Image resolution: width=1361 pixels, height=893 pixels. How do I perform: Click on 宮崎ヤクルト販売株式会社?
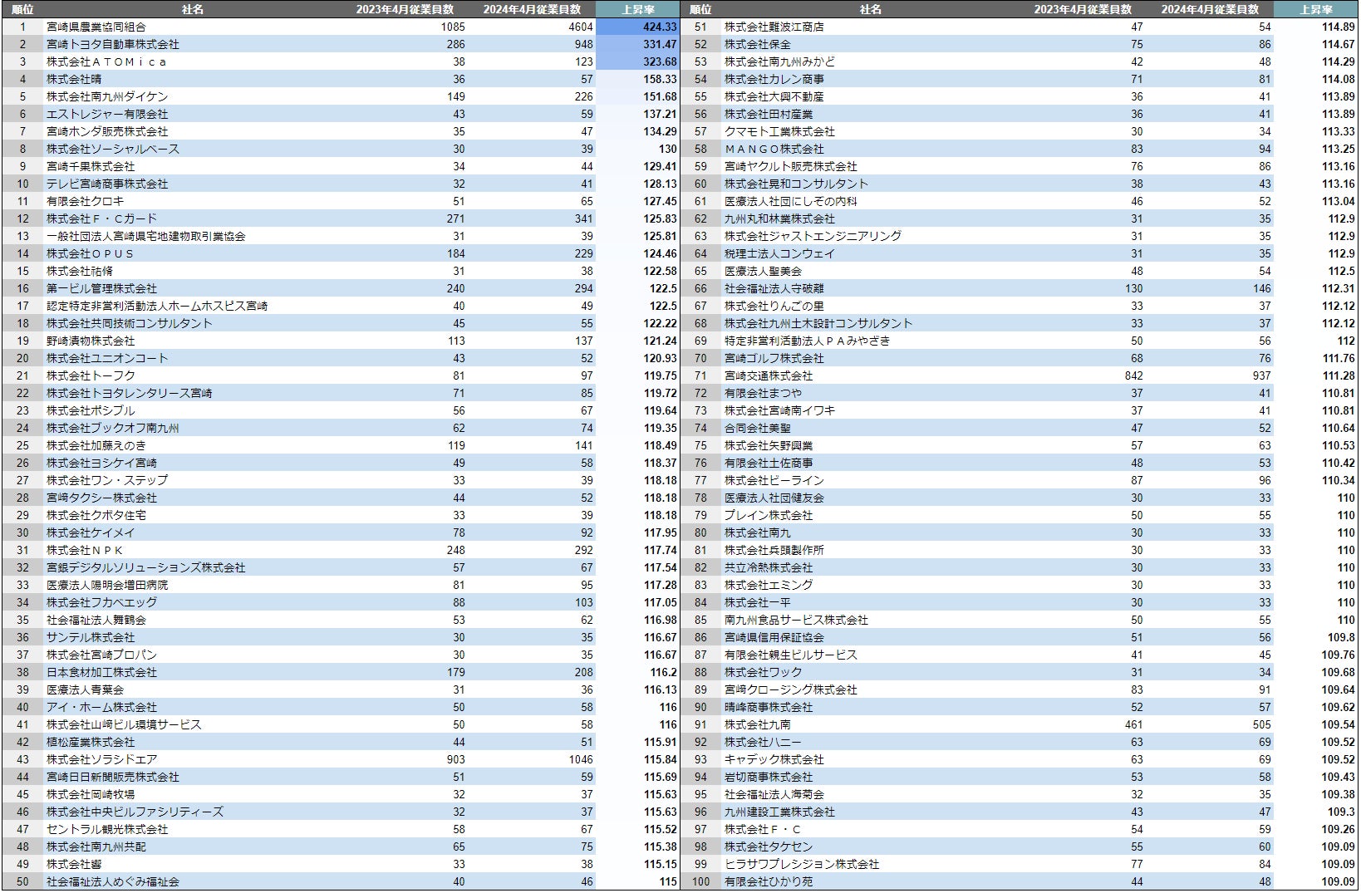coord(791,166)
